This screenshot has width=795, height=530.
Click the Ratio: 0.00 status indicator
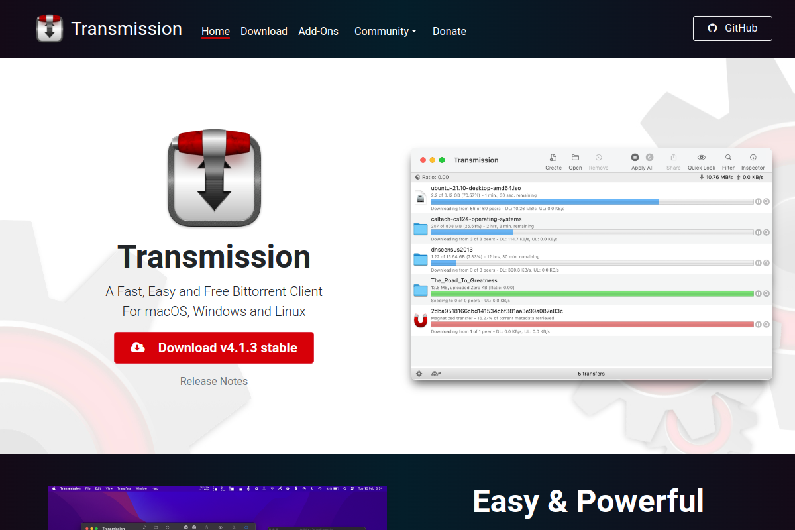432,178
